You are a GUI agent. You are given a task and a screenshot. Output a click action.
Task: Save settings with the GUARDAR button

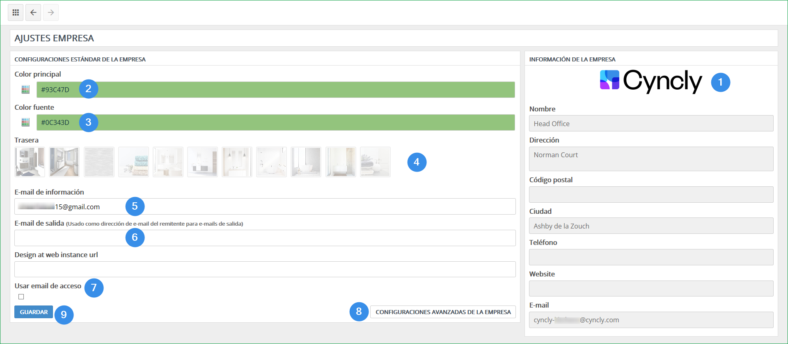34,312
